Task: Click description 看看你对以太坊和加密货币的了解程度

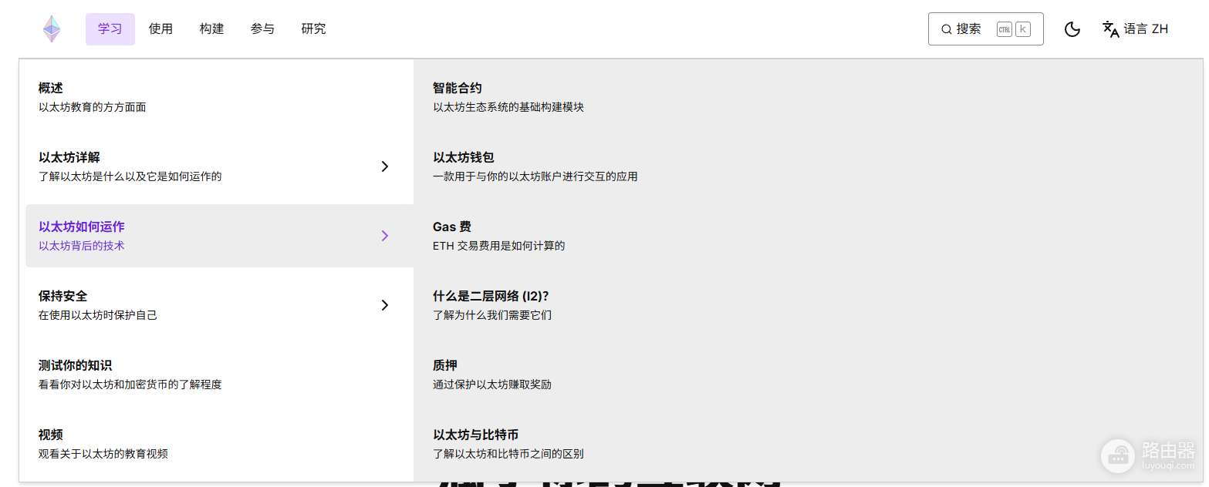Action: click(x=130, y=385)
